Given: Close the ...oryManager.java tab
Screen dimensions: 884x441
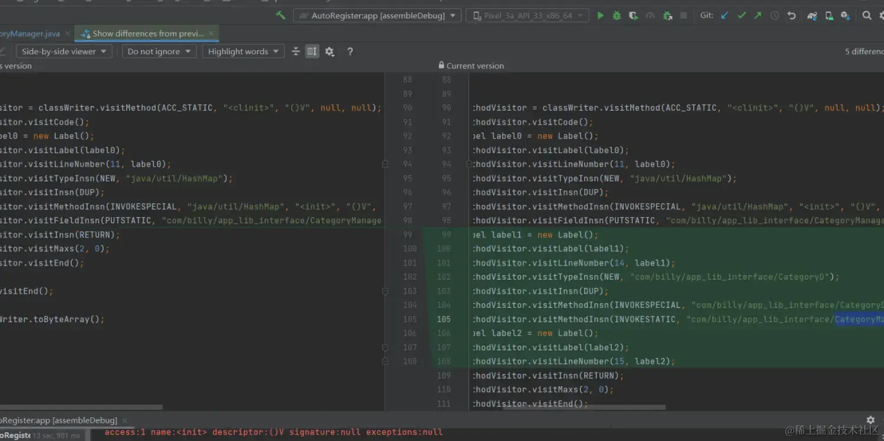Looking at the screenshot, I should (x=68, y=34).
